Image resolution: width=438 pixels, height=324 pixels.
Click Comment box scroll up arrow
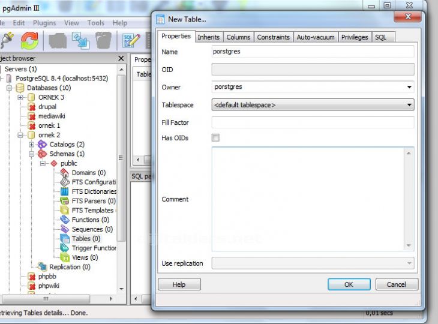[x=409, y=153]
